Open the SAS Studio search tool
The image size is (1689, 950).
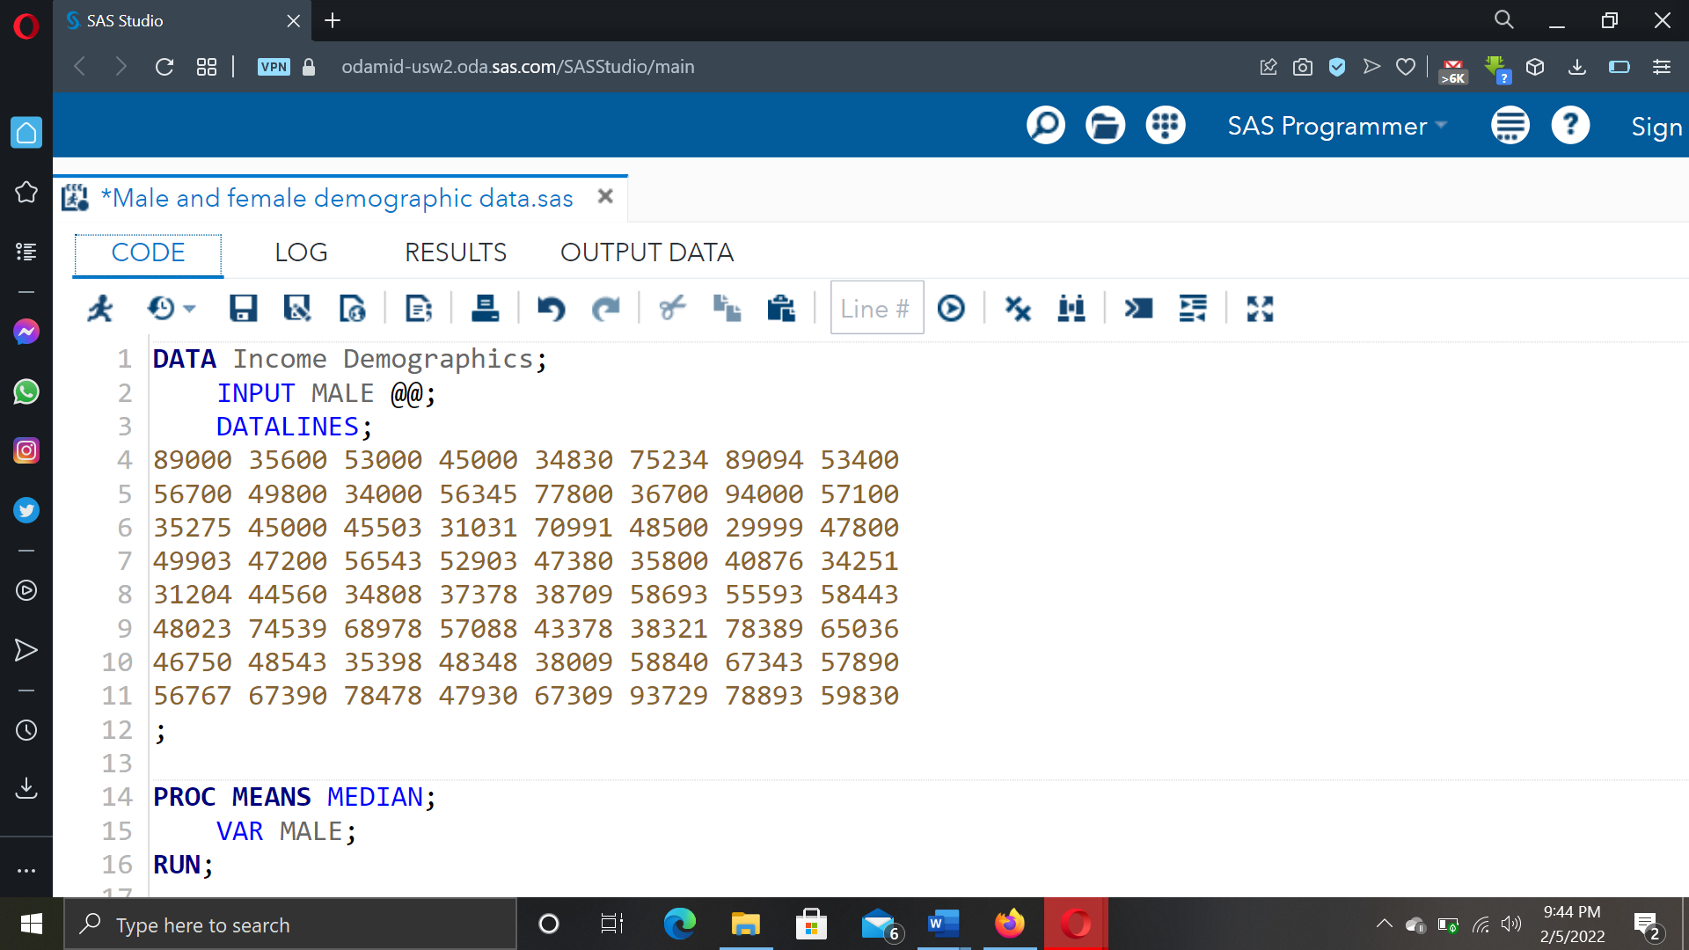[x=1046, y=125]
